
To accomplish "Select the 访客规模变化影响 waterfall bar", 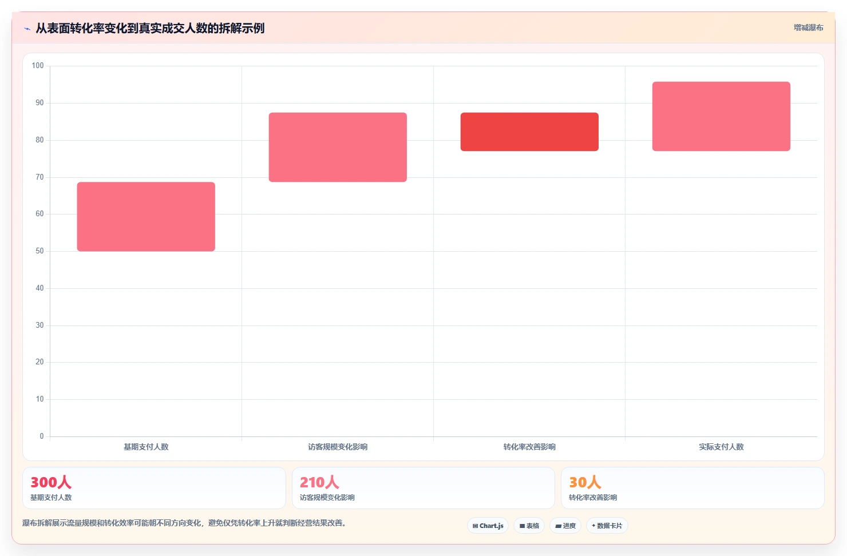I will coord(338,147).
